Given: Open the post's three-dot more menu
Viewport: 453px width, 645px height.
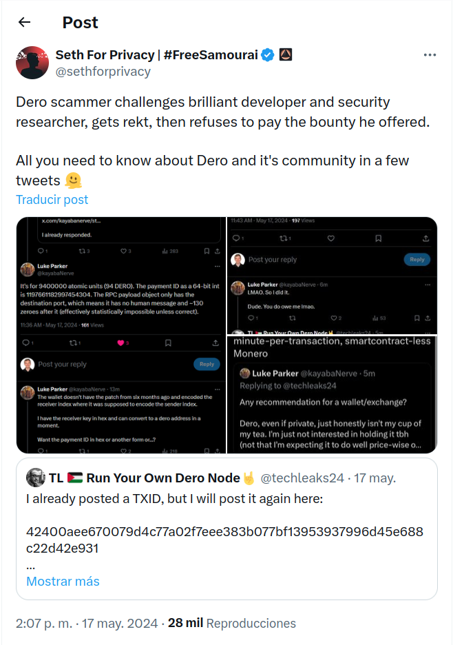Looking at the screenshot, I should 430,55.
